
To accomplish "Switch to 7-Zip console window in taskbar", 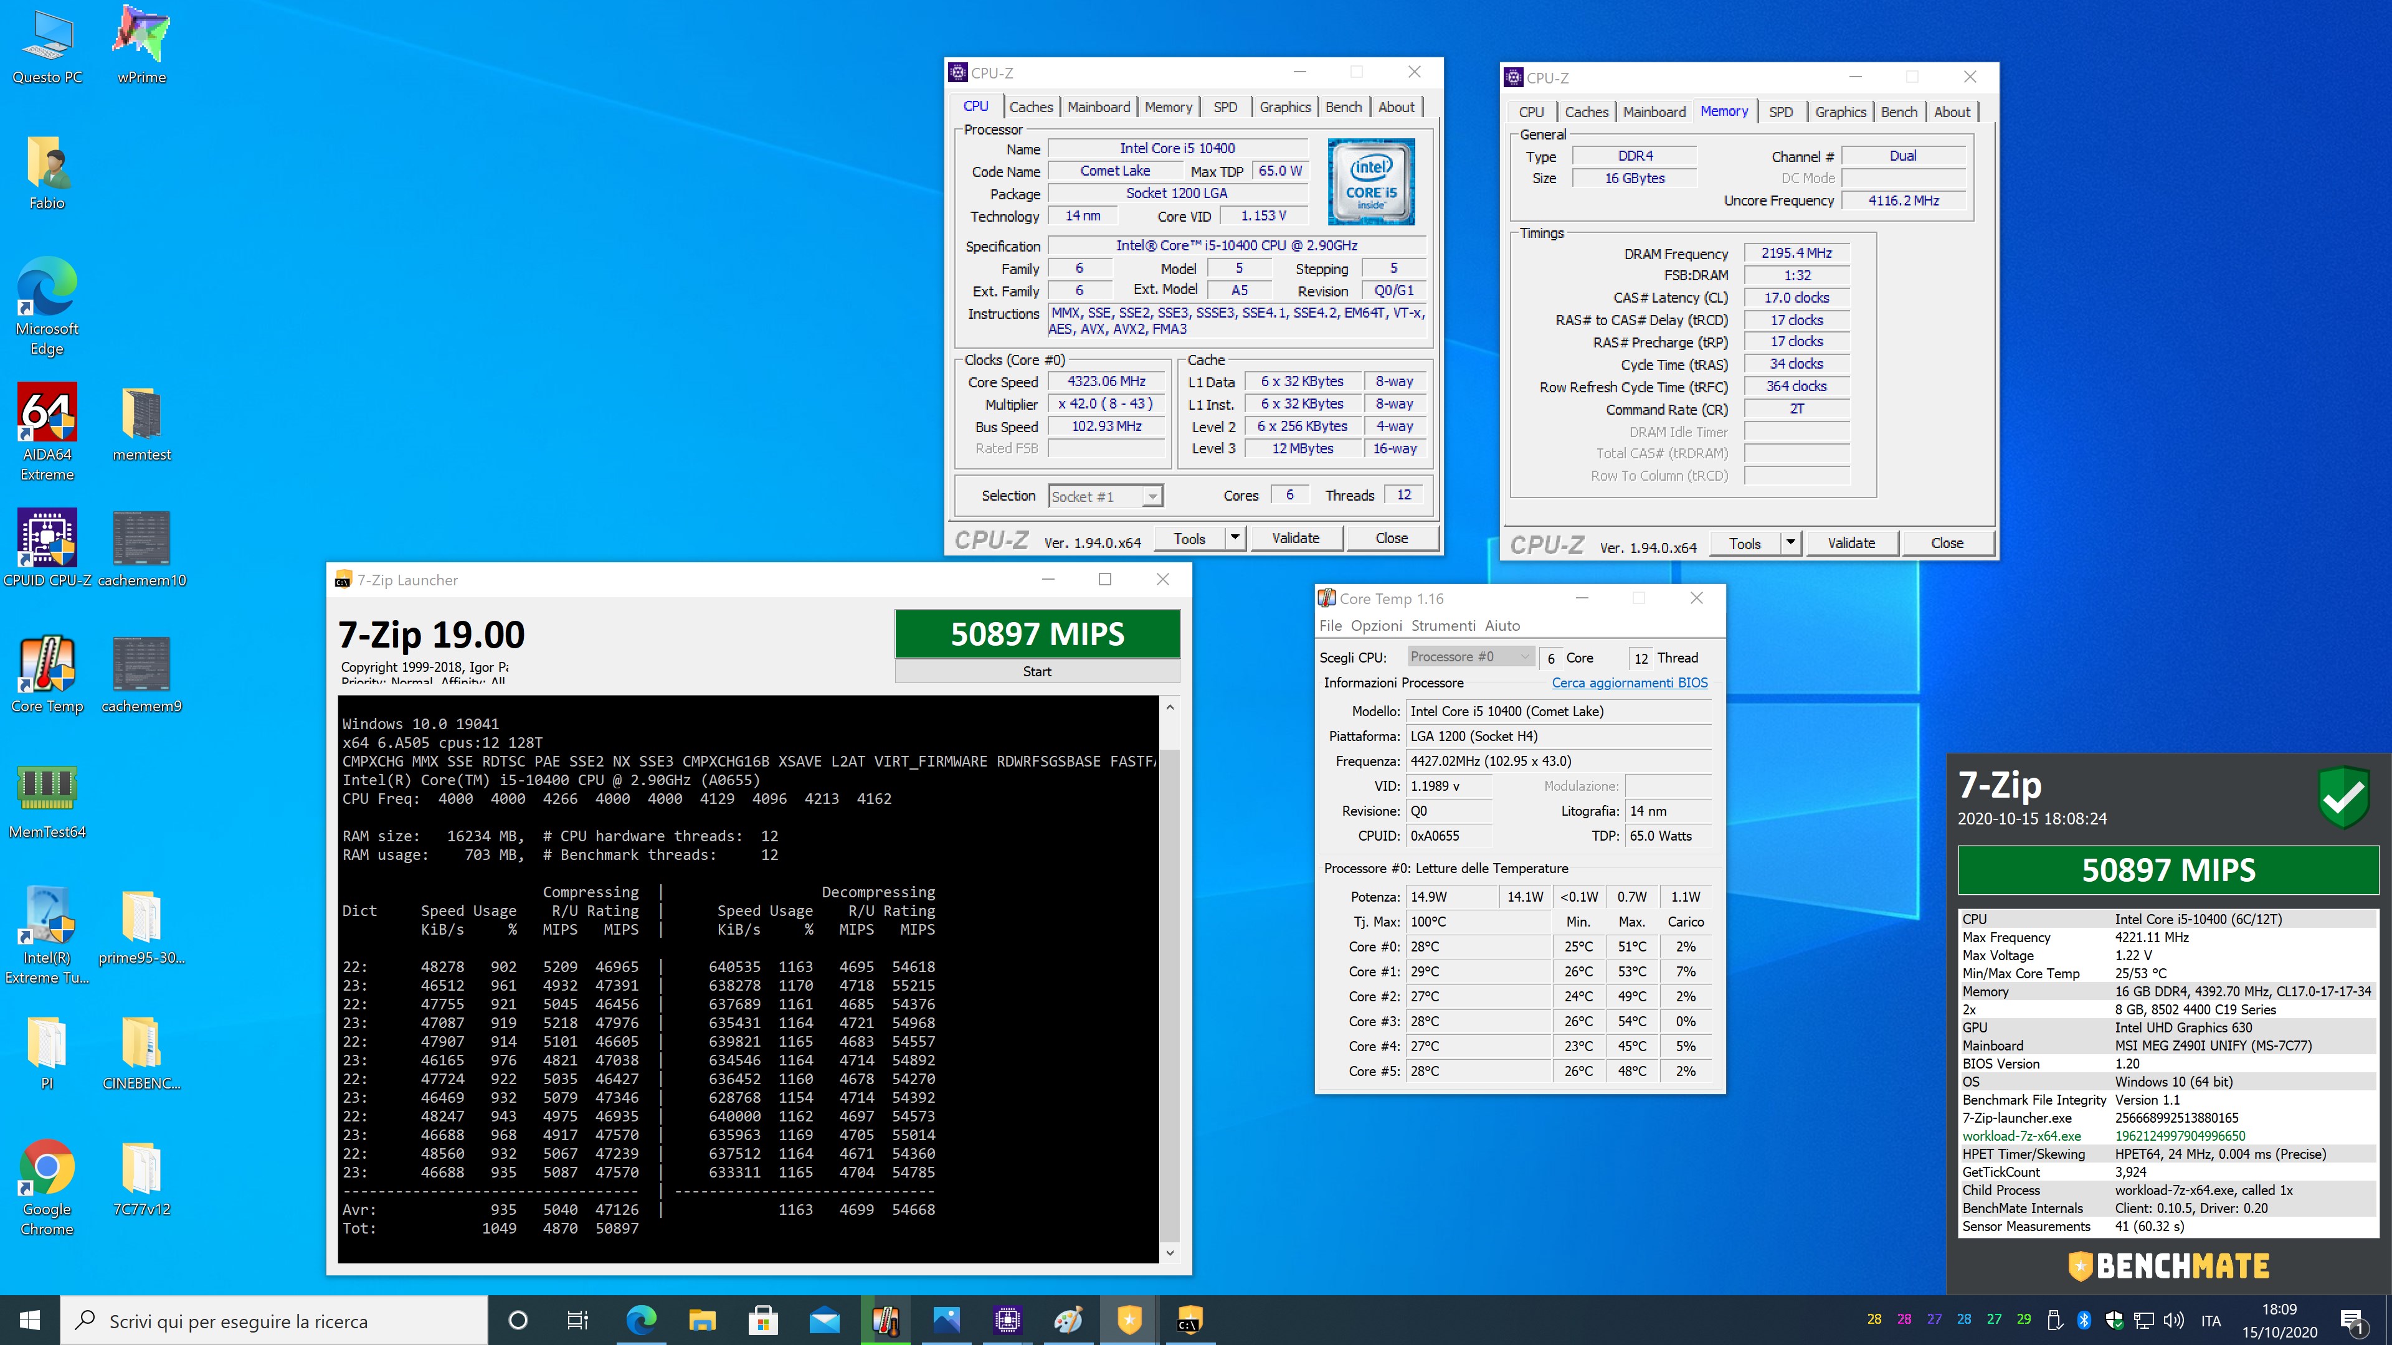I will click(1190, 1320).
